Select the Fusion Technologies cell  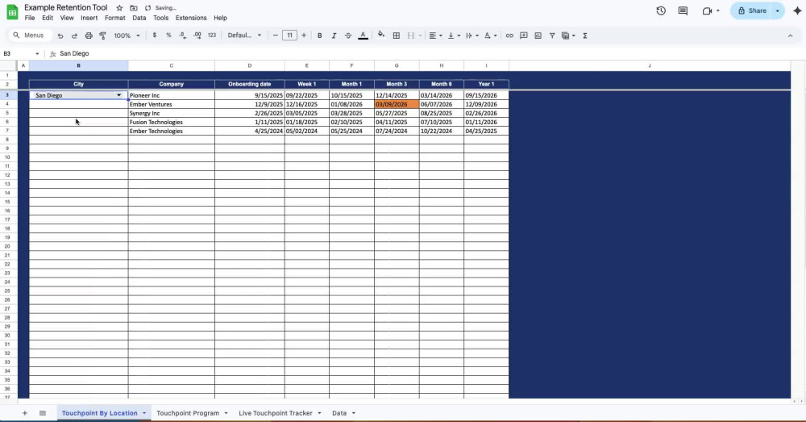click(x=171, y=122)
